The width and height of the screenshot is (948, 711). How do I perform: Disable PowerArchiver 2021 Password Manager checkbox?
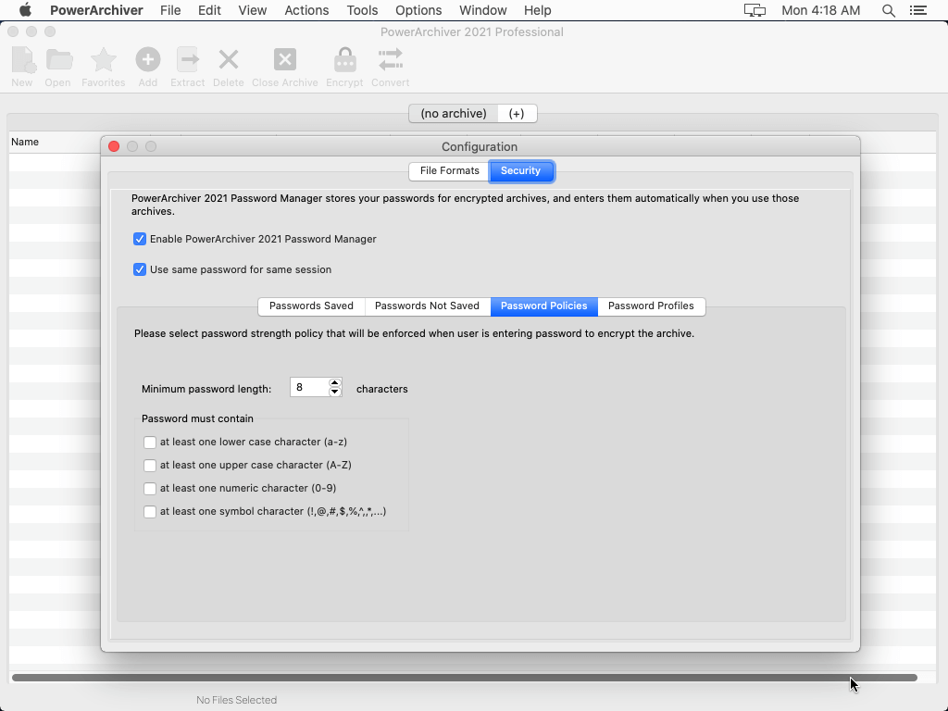(x=140, y=239)
